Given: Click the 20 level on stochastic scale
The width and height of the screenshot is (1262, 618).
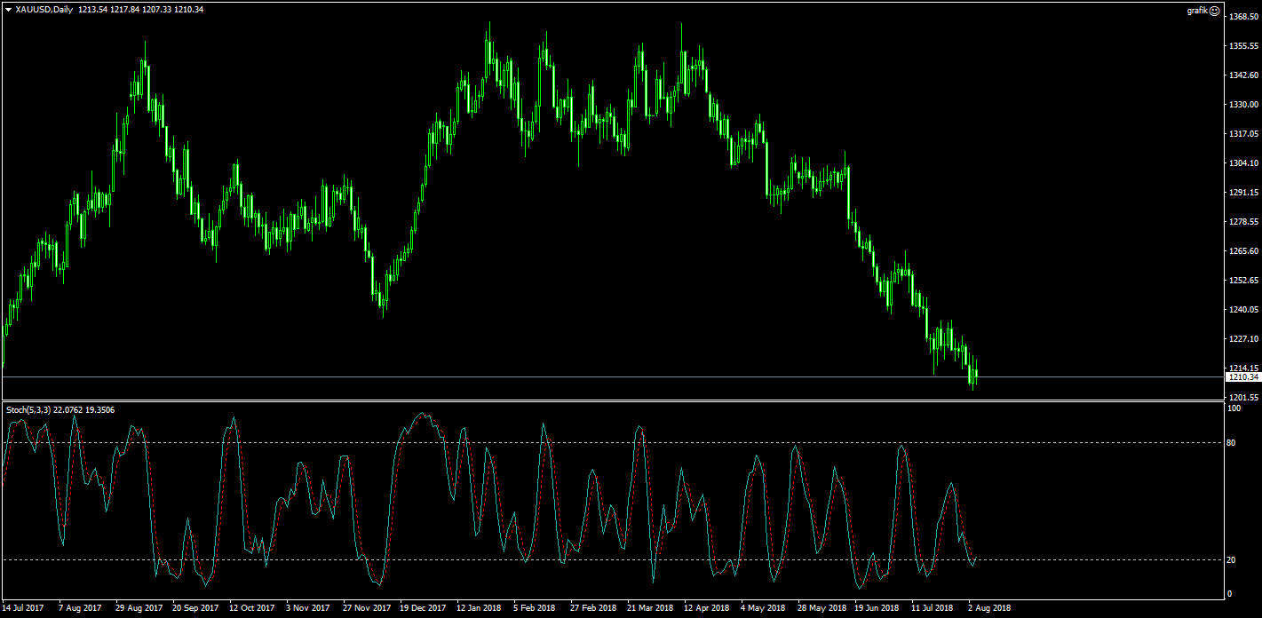Looking at the screenshot, I should (1233, 559).
